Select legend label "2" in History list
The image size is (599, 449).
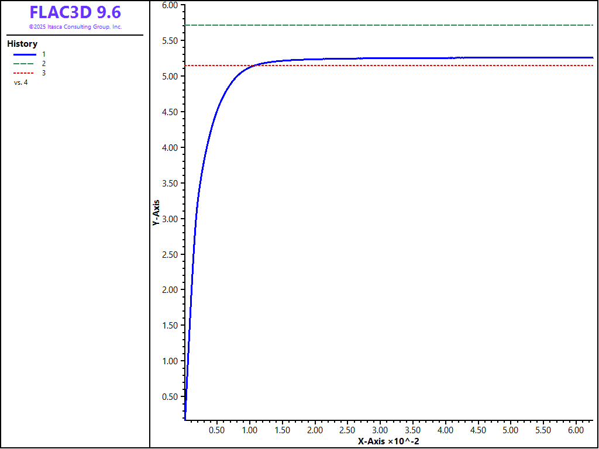[44, 63]
